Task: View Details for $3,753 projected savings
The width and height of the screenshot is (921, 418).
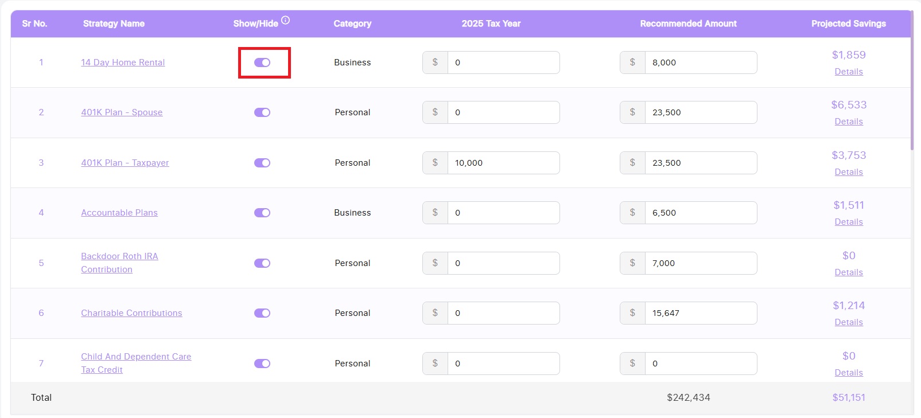Action: pyautogui.click(x=849, y=172)
